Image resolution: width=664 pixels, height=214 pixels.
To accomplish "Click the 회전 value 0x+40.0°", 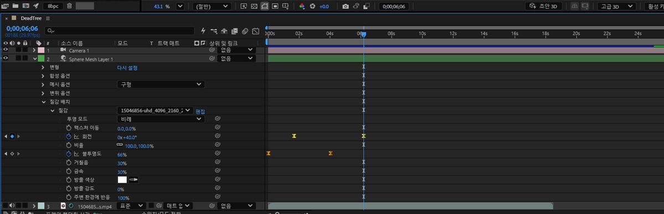I will click(127, 137).
